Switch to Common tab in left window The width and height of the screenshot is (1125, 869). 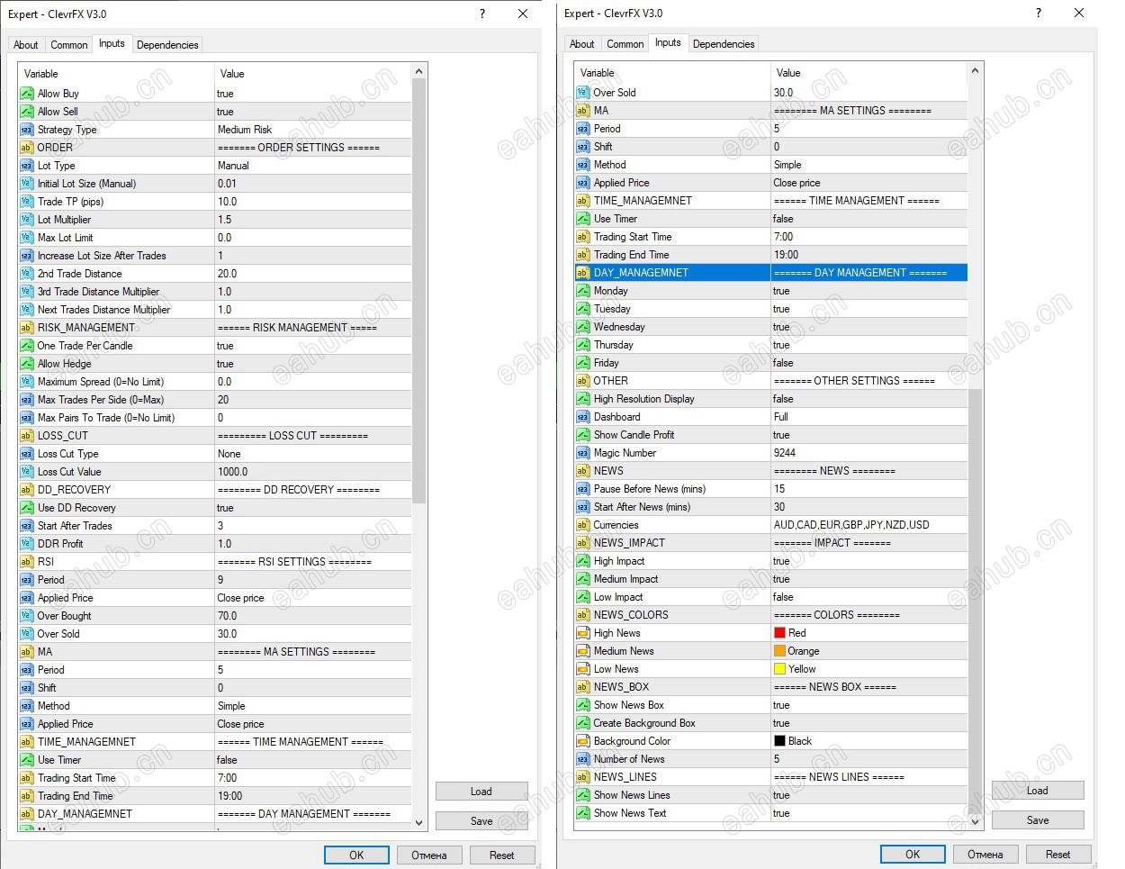[69, 45]
